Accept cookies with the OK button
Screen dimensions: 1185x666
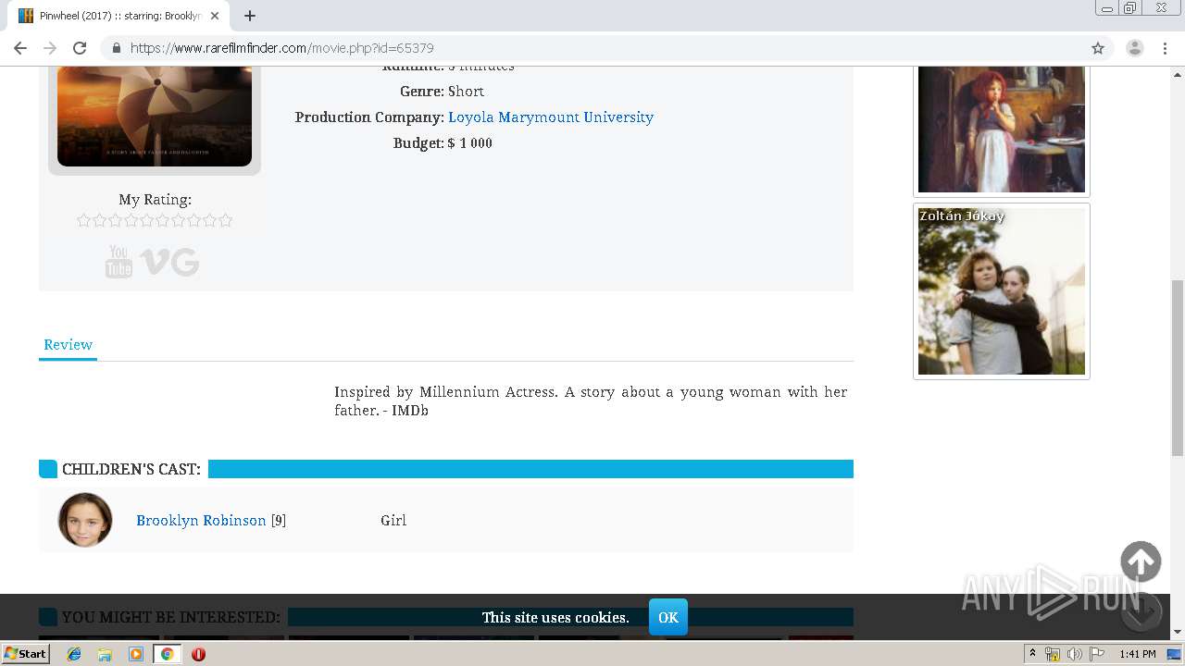(668, 618)
